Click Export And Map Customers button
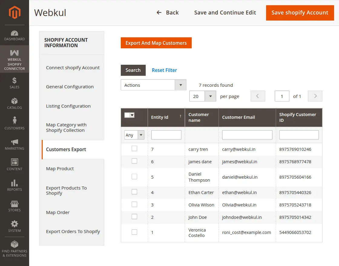 click(156, 43)
